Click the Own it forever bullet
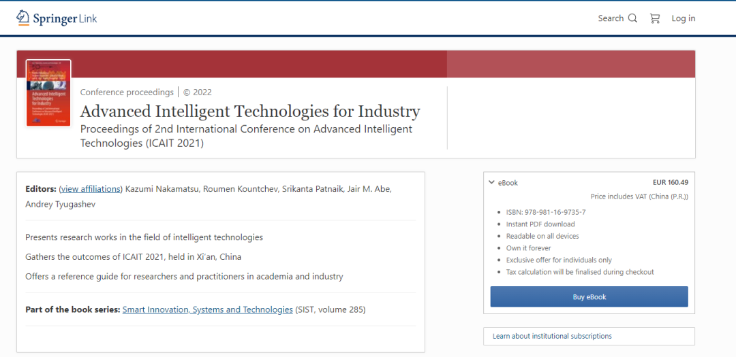Viewport: 736px width, 357px height. click(x=529, y=248)
